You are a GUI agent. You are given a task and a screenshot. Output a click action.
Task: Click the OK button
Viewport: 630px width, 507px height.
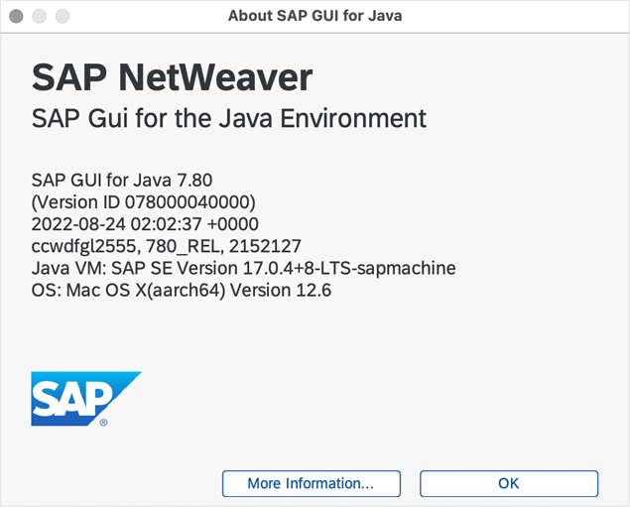pos(509,483)
